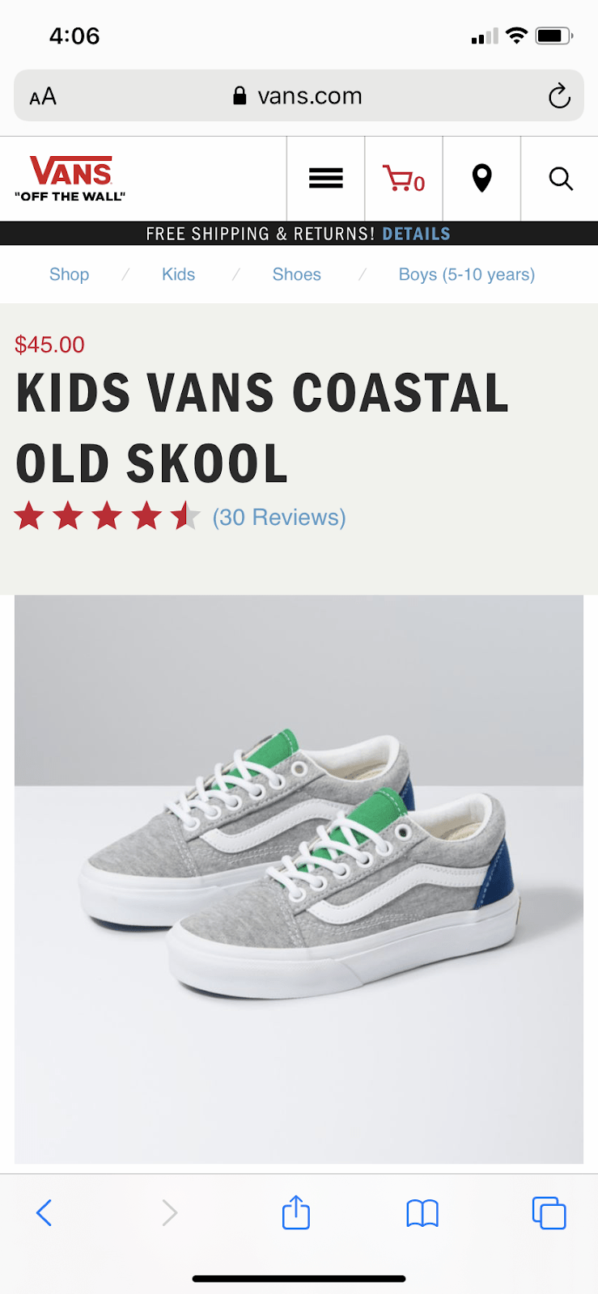Open Boys (5-10 years) breadcrumb
598x1294 pixels.
click(x=467, y=274)
